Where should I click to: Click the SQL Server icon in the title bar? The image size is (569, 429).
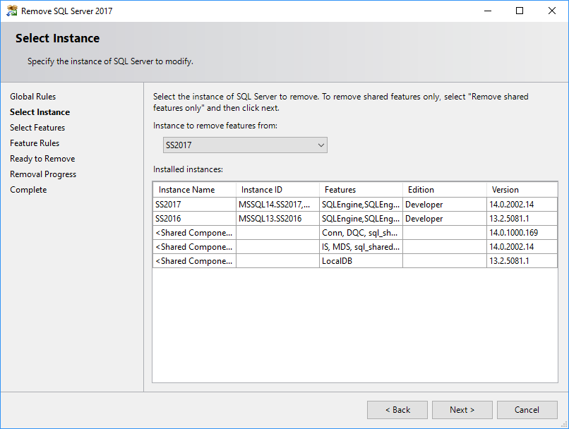pyautogui.click(x=11, y=11)
